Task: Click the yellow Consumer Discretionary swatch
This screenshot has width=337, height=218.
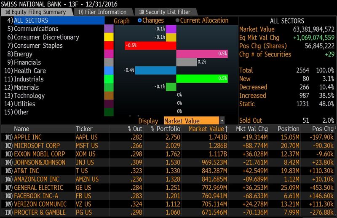Action: click(x=109, y=37)
